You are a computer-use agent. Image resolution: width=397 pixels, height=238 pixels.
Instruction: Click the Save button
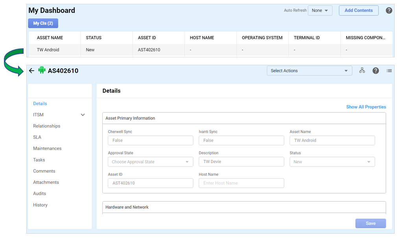click(370, 223)
